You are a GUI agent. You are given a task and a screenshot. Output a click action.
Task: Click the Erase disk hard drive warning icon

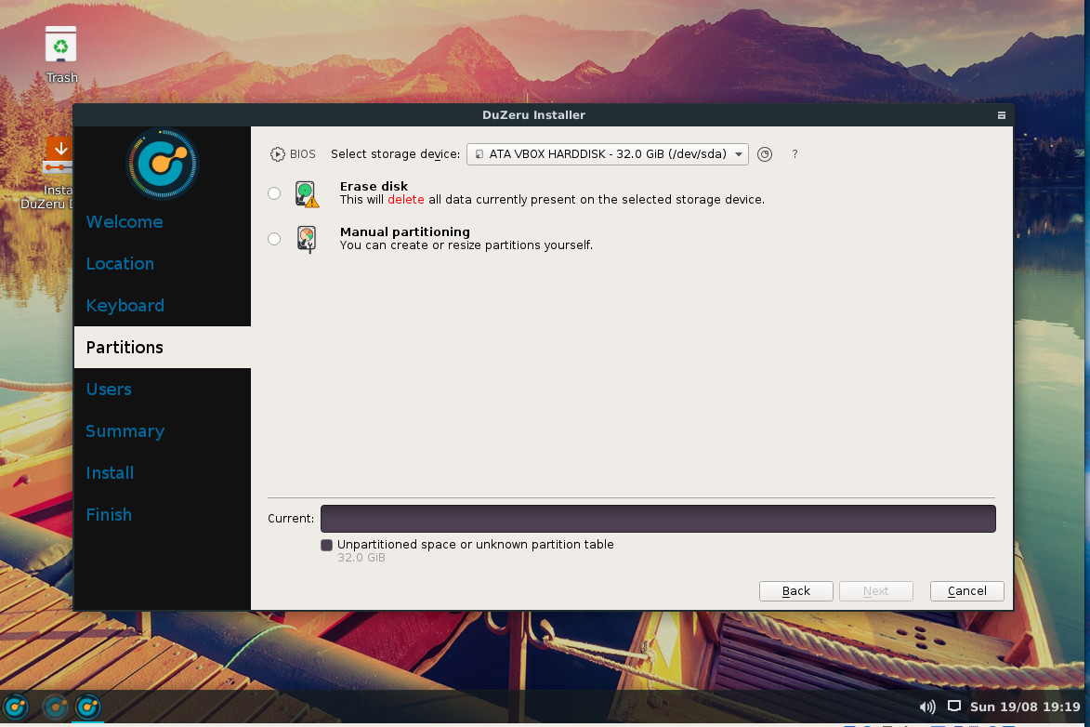[x=307, y=194]
